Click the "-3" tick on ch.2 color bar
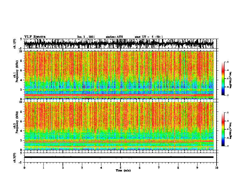 [227, 113]
